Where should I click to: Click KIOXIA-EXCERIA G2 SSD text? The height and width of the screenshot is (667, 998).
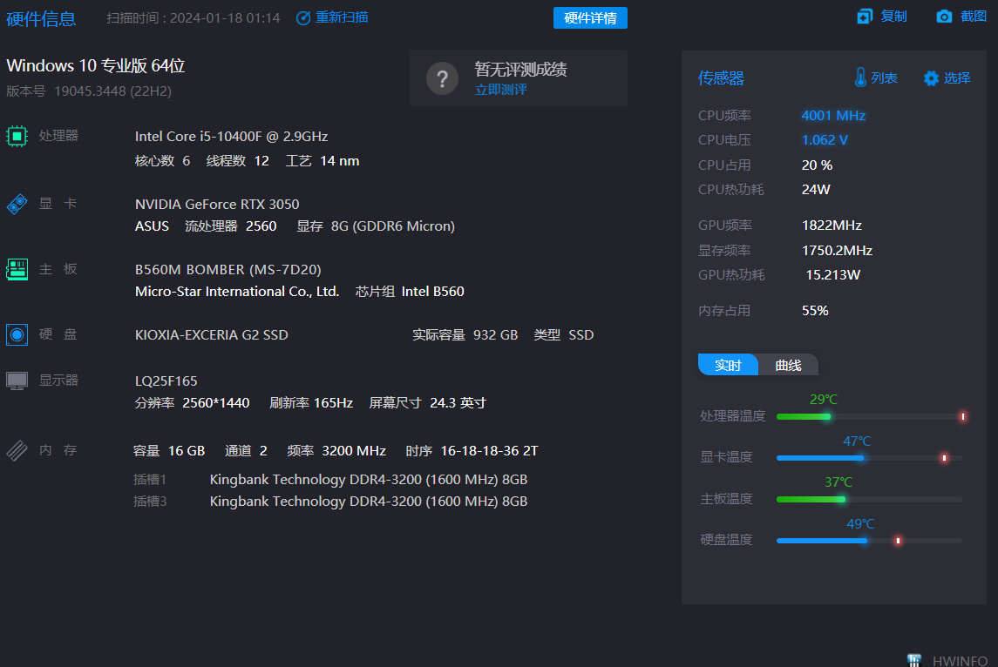click(211, 334)
